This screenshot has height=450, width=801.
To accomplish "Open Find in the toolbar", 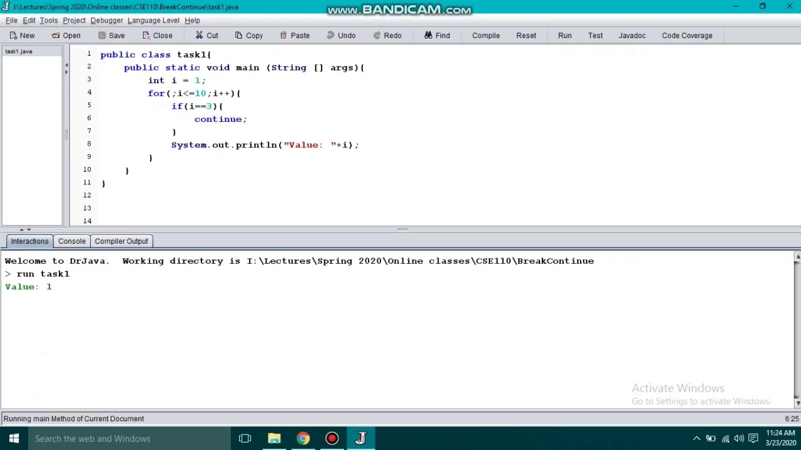I will (437, 36).
